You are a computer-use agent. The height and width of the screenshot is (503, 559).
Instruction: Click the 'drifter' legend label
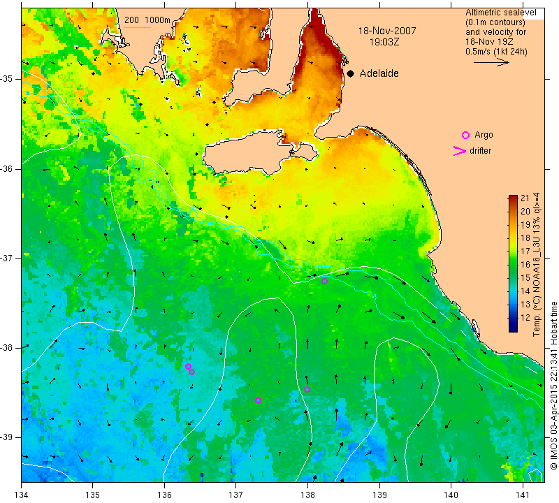(x=480, y=151)
